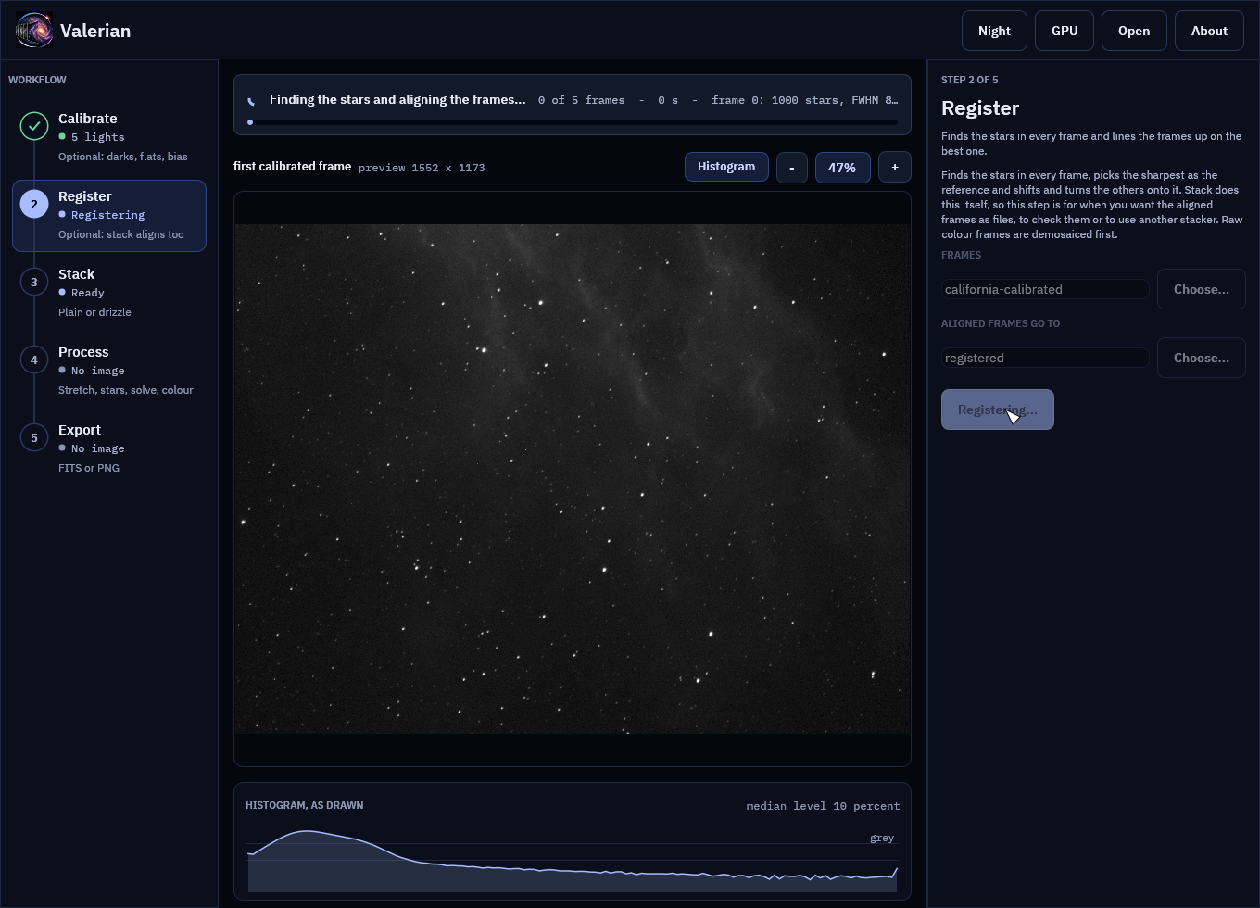
Task: Click 'Plain or drizzle' text
Action: pos(94,312)
